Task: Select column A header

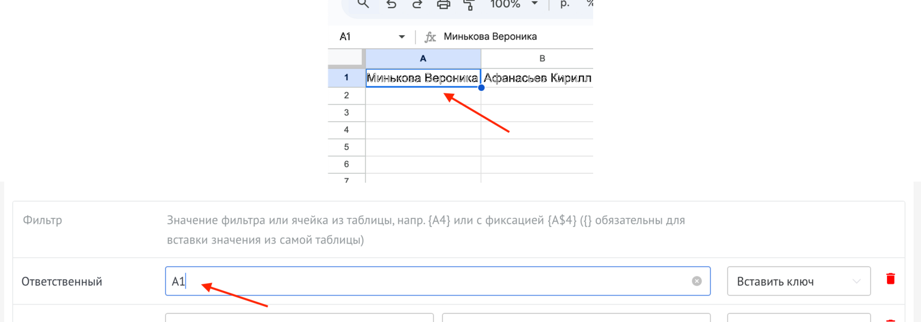Action: 423,58
